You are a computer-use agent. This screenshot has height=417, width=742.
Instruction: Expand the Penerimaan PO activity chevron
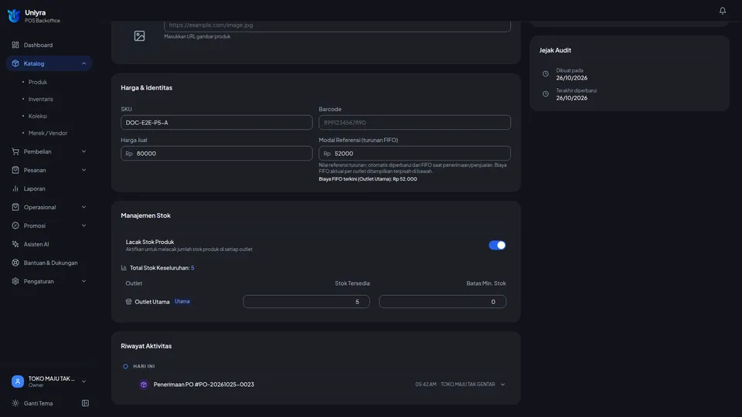pos(502,385)
